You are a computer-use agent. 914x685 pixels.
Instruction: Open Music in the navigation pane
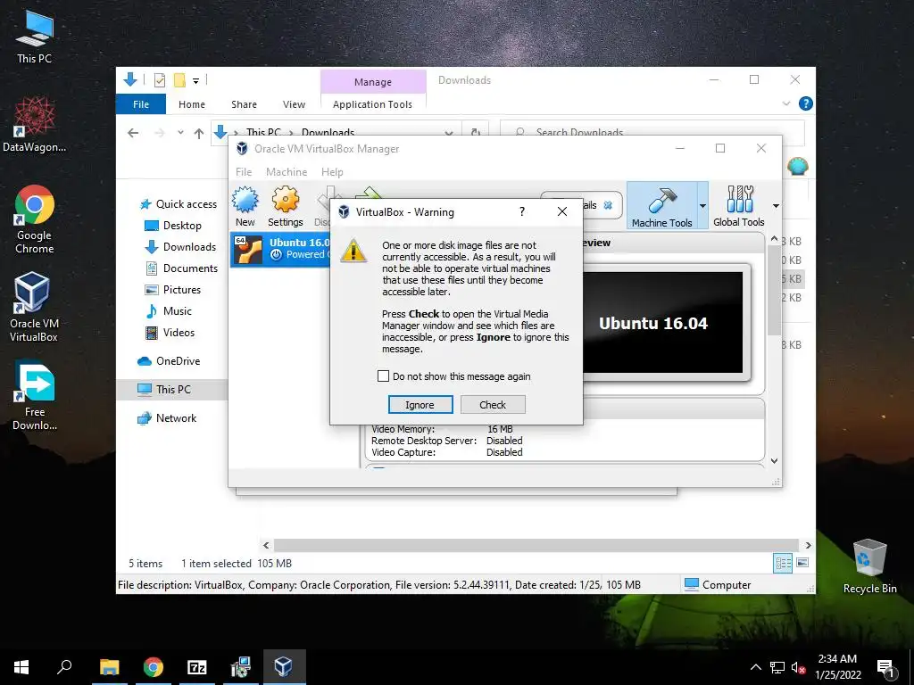coord(168,311)
